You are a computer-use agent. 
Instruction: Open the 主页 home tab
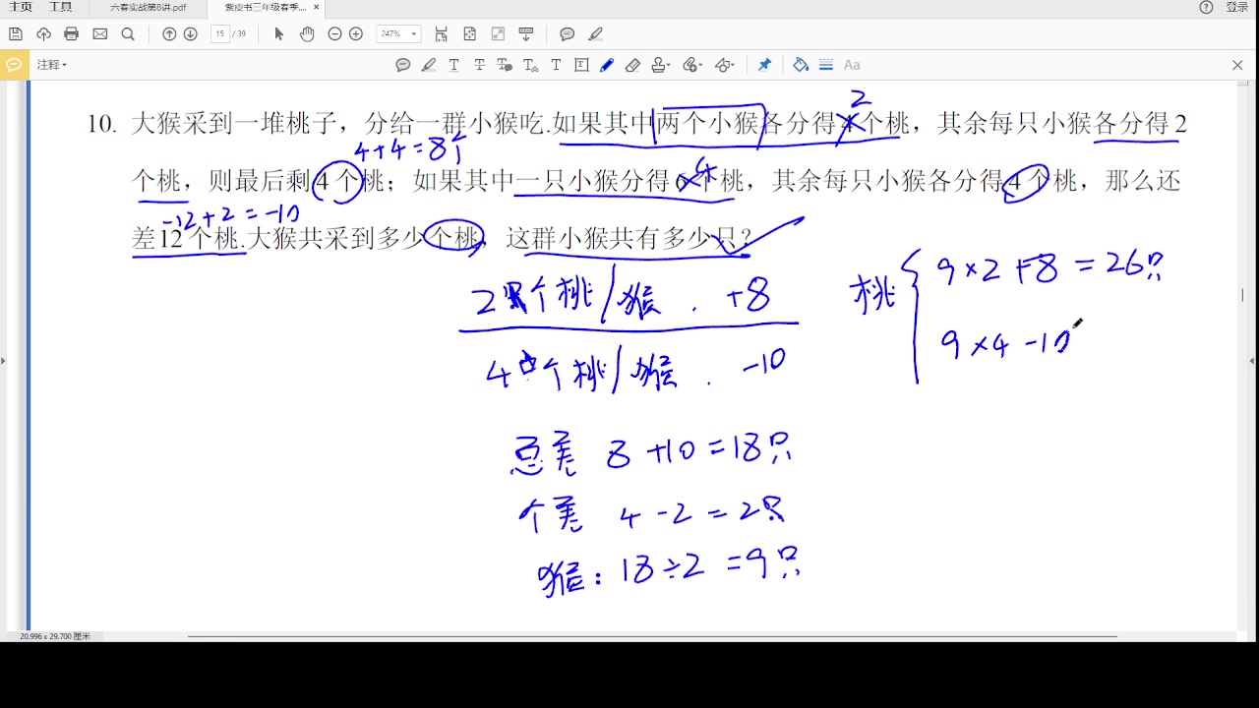[20, 7]
